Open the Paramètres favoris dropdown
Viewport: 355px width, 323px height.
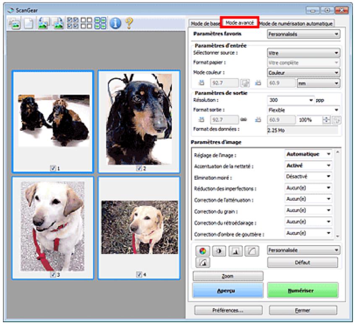[303, 34]
